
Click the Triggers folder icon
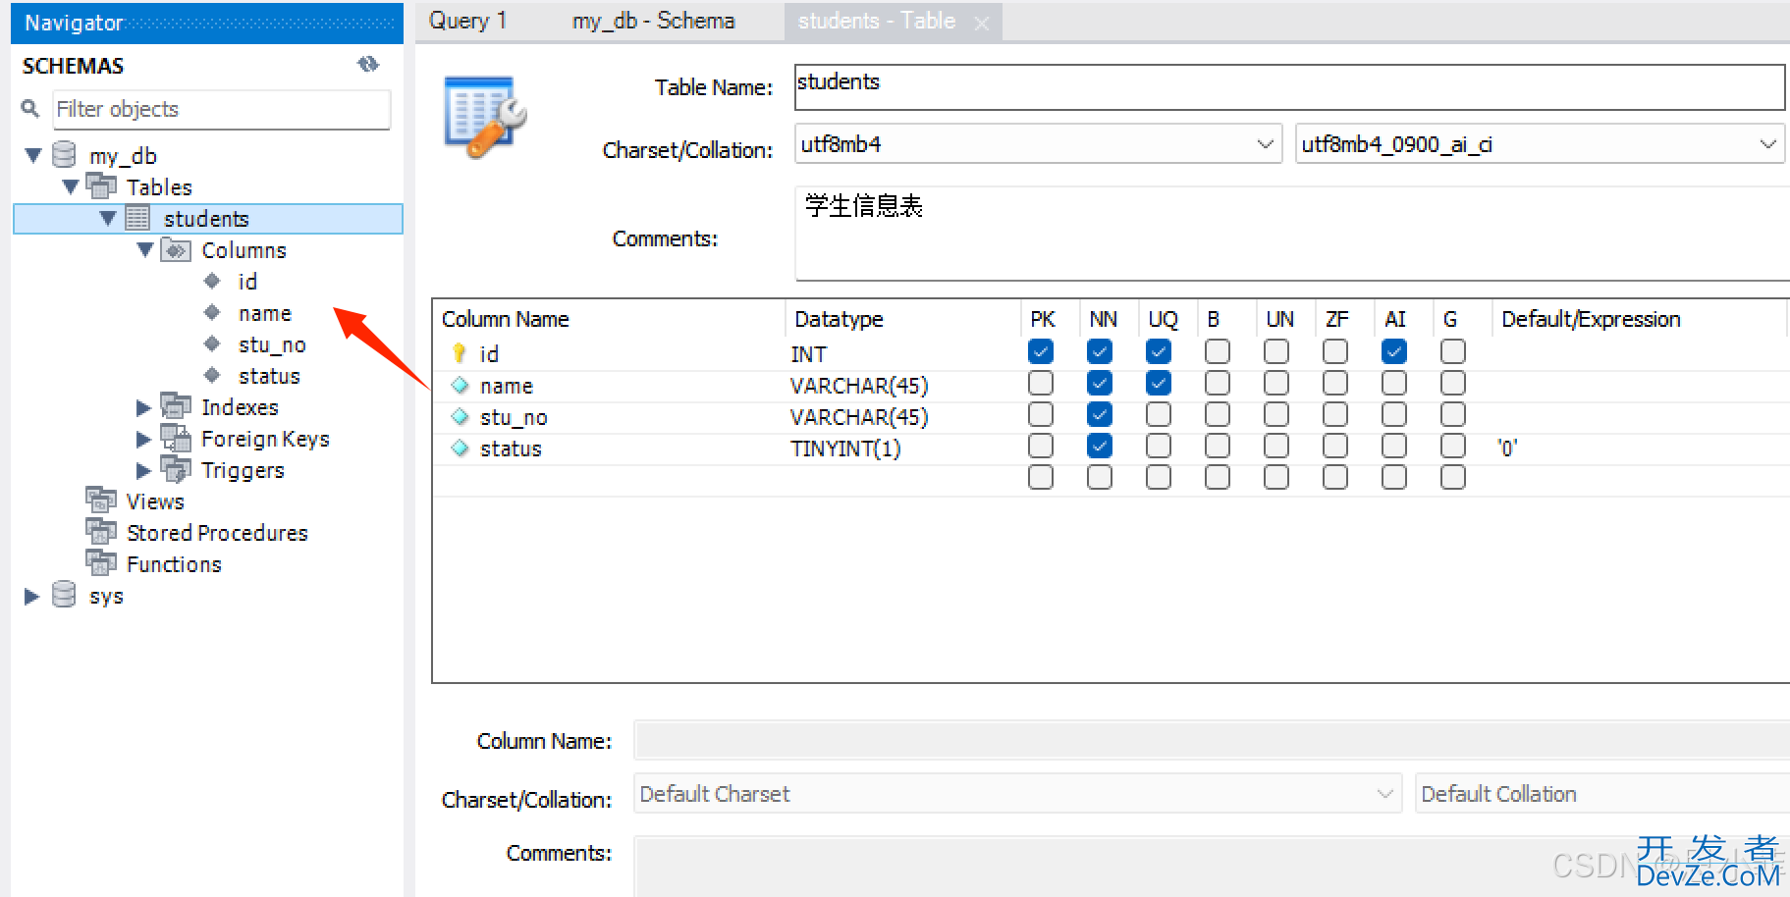(176, 469)
